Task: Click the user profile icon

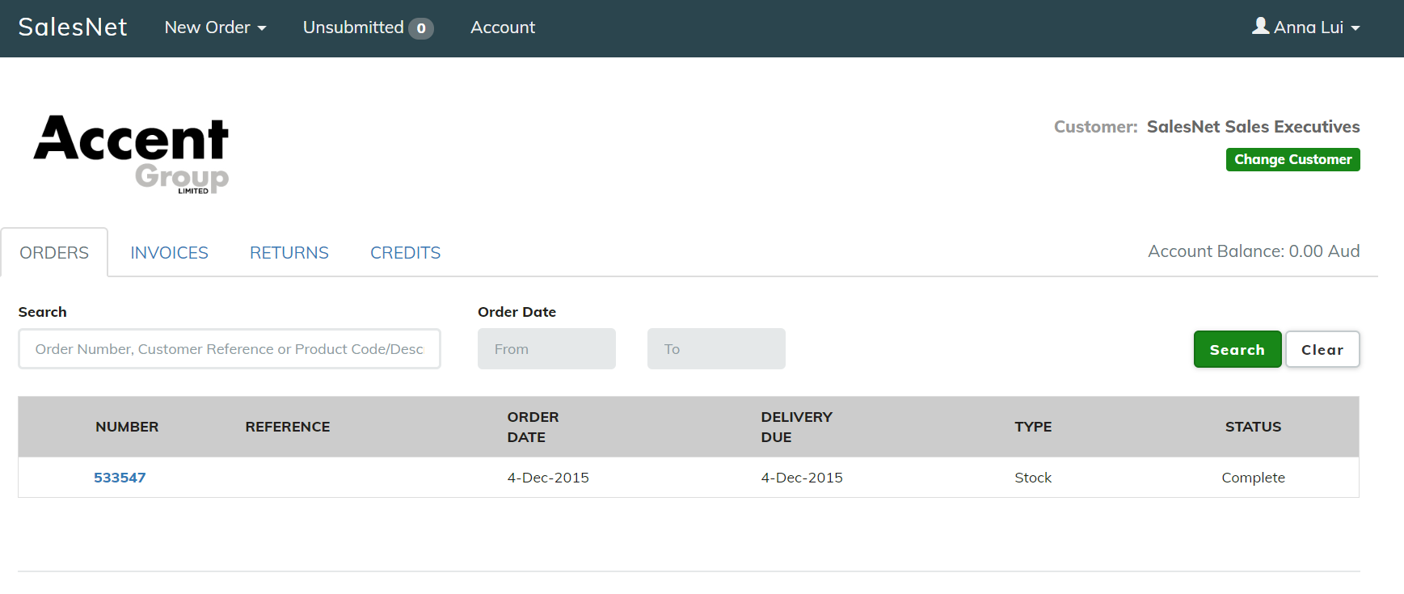Action: [x=1260, y=26]
